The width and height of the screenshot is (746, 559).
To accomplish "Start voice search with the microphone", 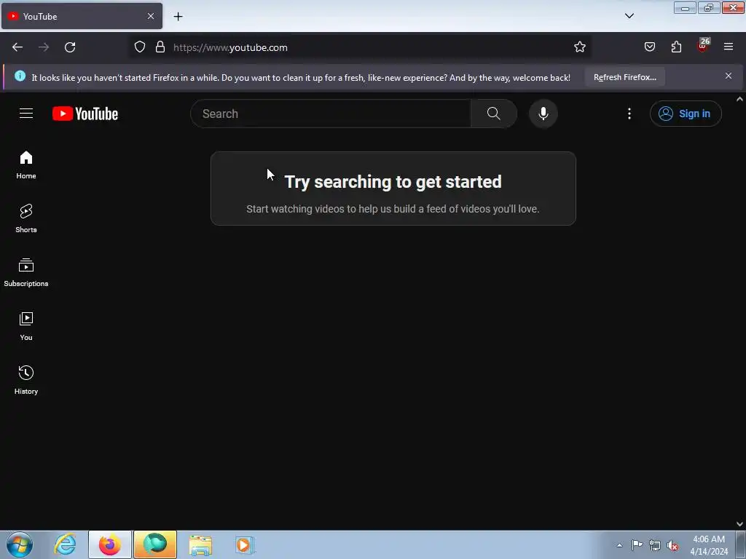I will tap(543, 114).
